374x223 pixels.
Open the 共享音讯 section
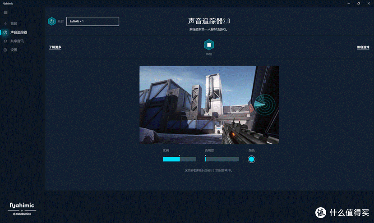[x=17, y=41]
